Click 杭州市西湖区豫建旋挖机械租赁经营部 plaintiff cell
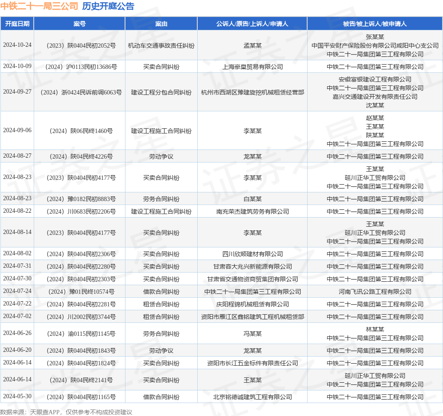The height and width of the screenshot is (416, 443). click(253, 92)
